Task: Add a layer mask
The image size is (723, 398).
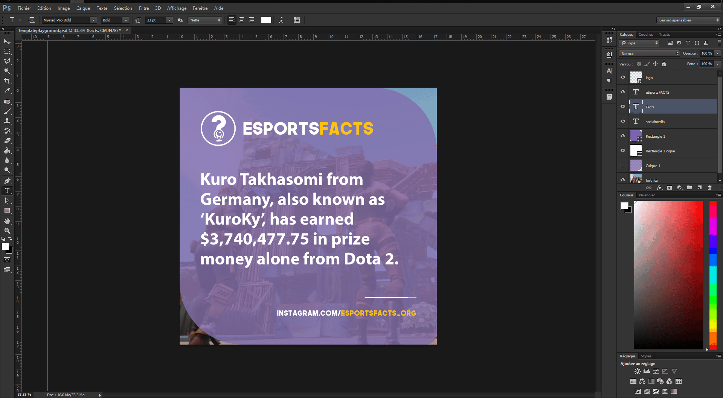Action: click(x=669, y=188)
